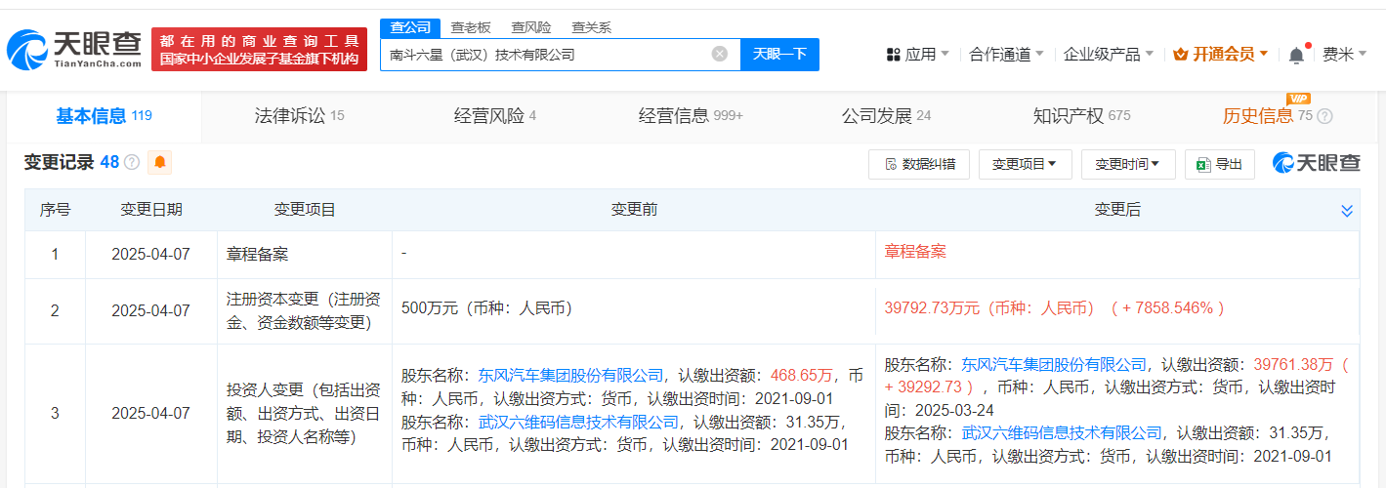Open the 应用 dropdown menu
The height and width of the screenshot is (488, 1386).
(x=916, y=55)
